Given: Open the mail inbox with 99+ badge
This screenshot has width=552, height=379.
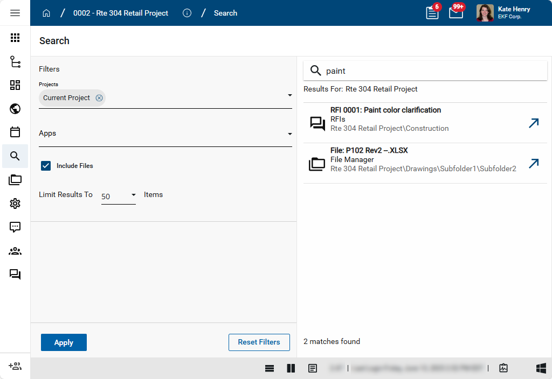Looking at the screenshot, I should (456, 13).
